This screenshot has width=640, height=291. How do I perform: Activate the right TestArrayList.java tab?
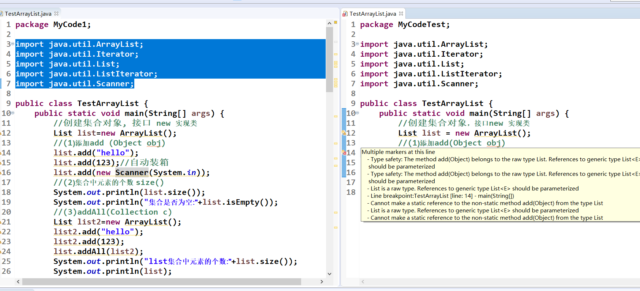point(373,14)
